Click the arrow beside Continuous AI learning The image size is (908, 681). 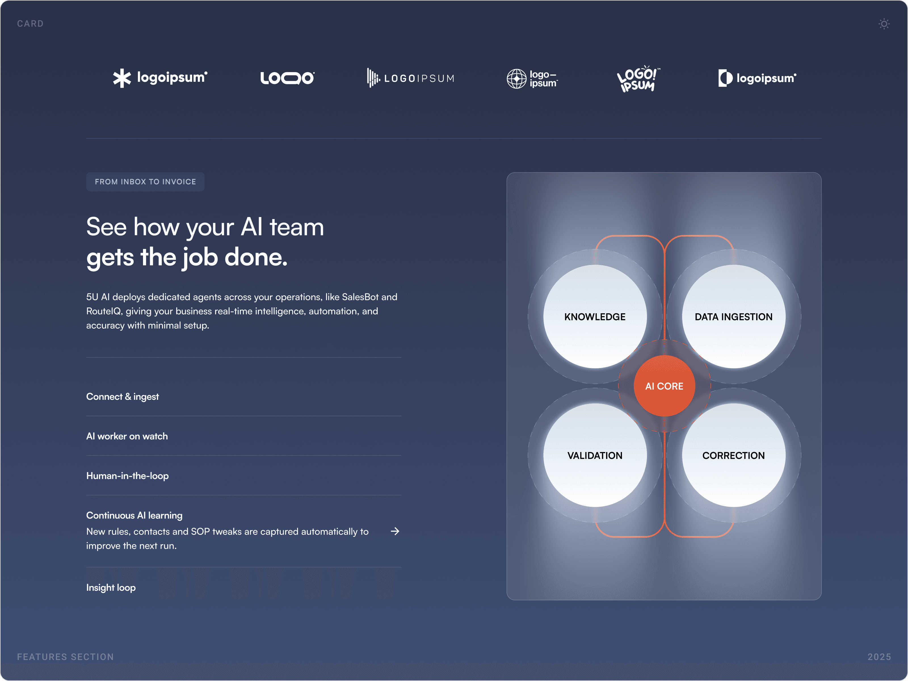tap(395, 531)
